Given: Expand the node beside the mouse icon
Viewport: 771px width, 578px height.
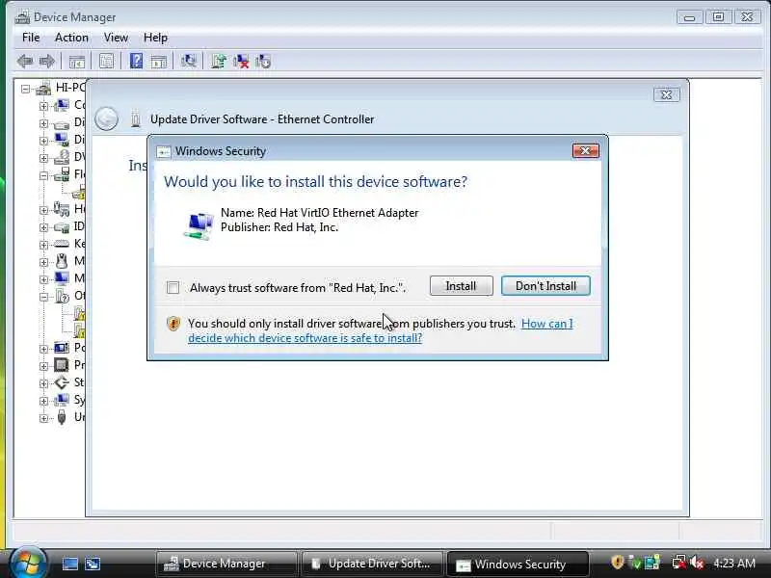Looking at the screenshot, I should click(x=43, y=261).
